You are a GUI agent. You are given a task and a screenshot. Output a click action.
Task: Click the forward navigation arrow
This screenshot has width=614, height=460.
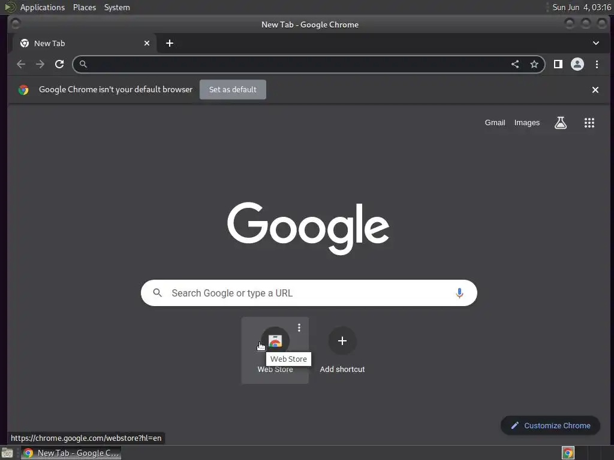[x=40, y=64]
